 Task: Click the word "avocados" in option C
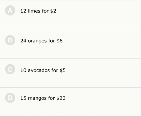click(39, 70)
